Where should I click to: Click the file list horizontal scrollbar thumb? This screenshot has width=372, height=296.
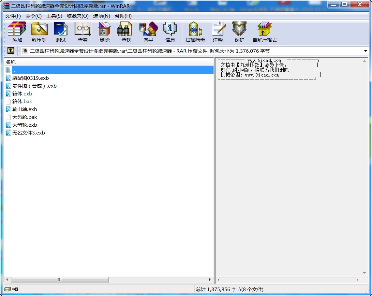60,280
